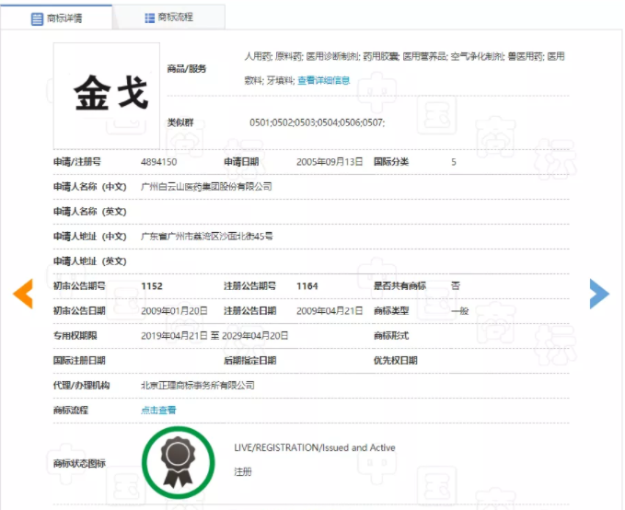
Task: Select address 广东省广州市荔湾区沙面北街45号
Action: [207, 237]
